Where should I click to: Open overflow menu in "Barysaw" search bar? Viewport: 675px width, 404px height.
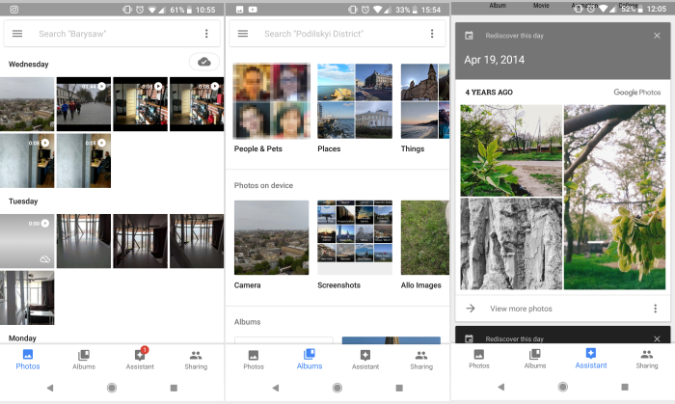point(206,34)
